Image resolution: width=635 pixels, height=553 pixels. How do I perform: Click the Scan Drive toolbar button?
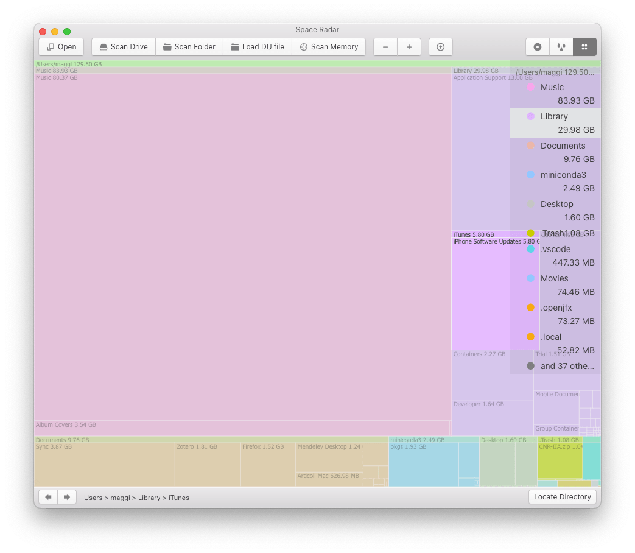click(x=123, y=47)
